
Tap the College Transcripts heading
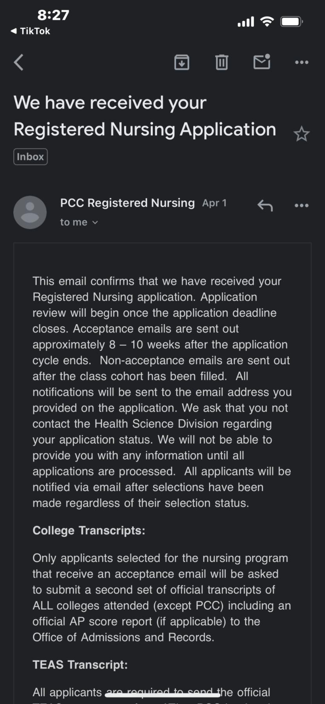click(x=89, y=530)
